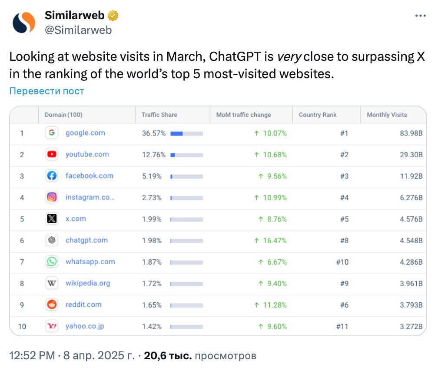Click the Similarweb profile avatar
The width and height of the screenshot is (438, 371).
[24, 23]
